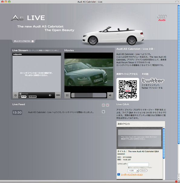This screenshot has width=180, height=183.
Task: Select the ON-AIR mode in Live Stream player
Action: click(x=23, y=97)
